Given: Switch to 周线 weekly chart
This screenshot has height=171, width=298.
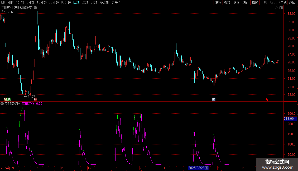Looking at the screenshot, I should pos(85,2).
